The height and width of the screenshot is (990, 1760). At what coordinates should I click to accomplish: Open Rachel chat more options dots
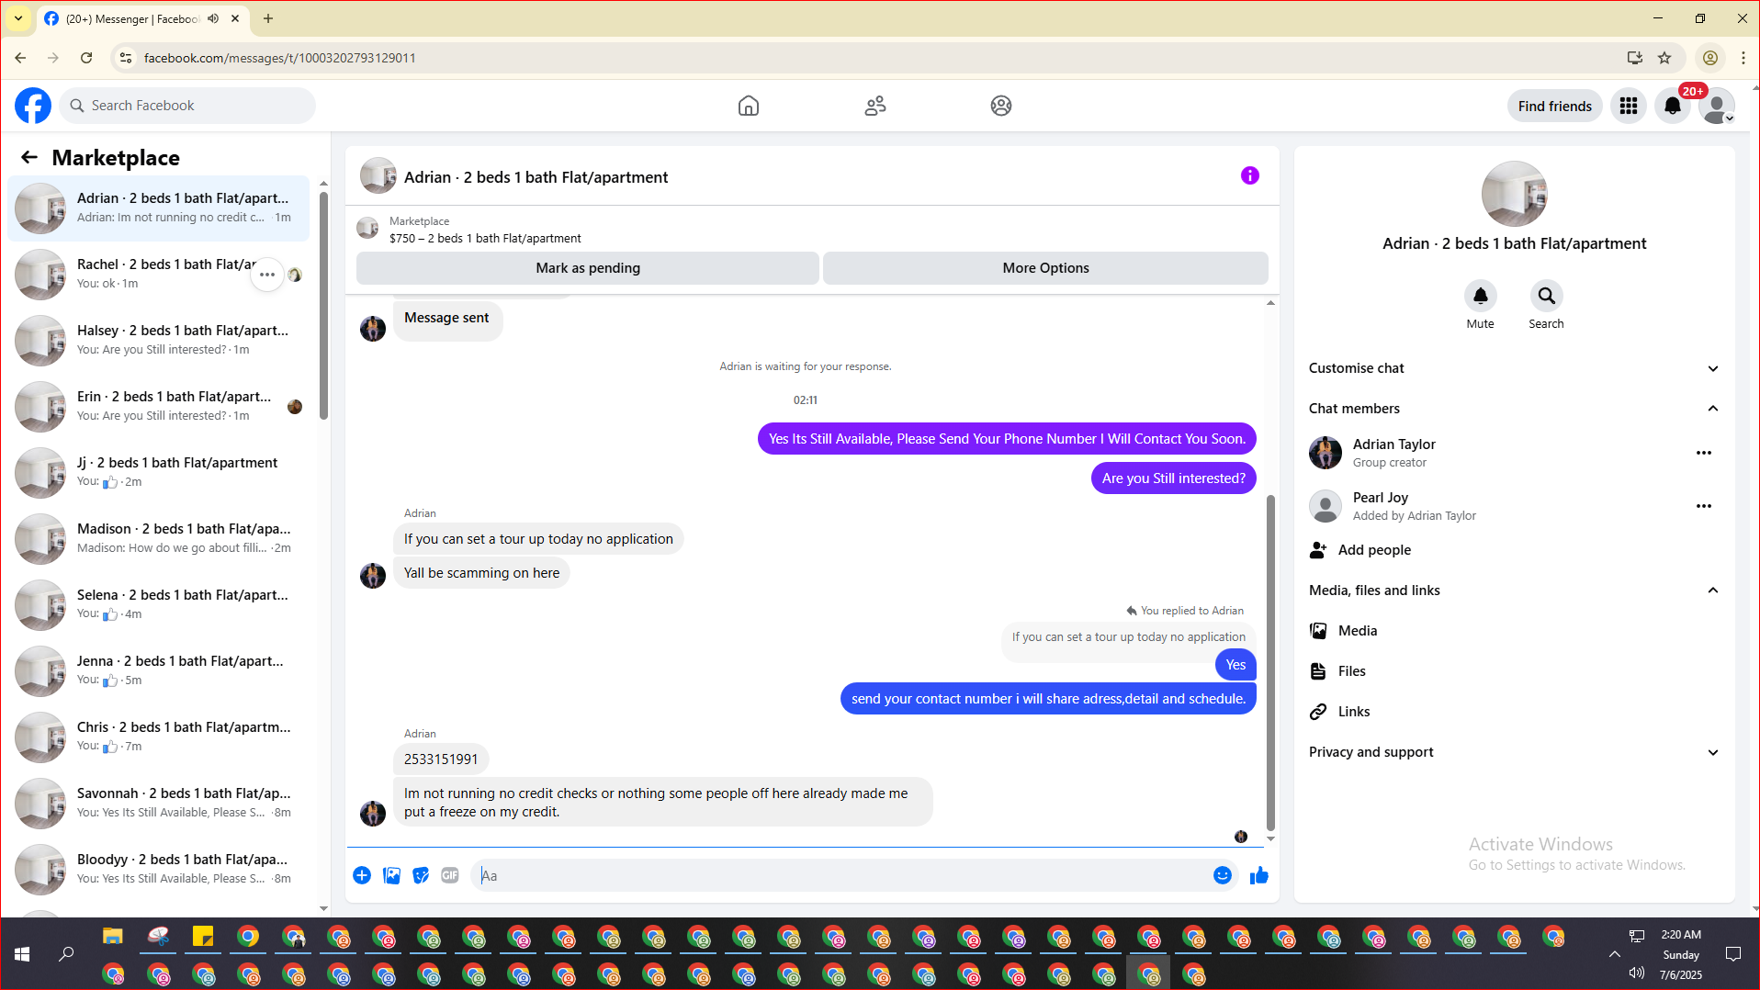[267, 275]
